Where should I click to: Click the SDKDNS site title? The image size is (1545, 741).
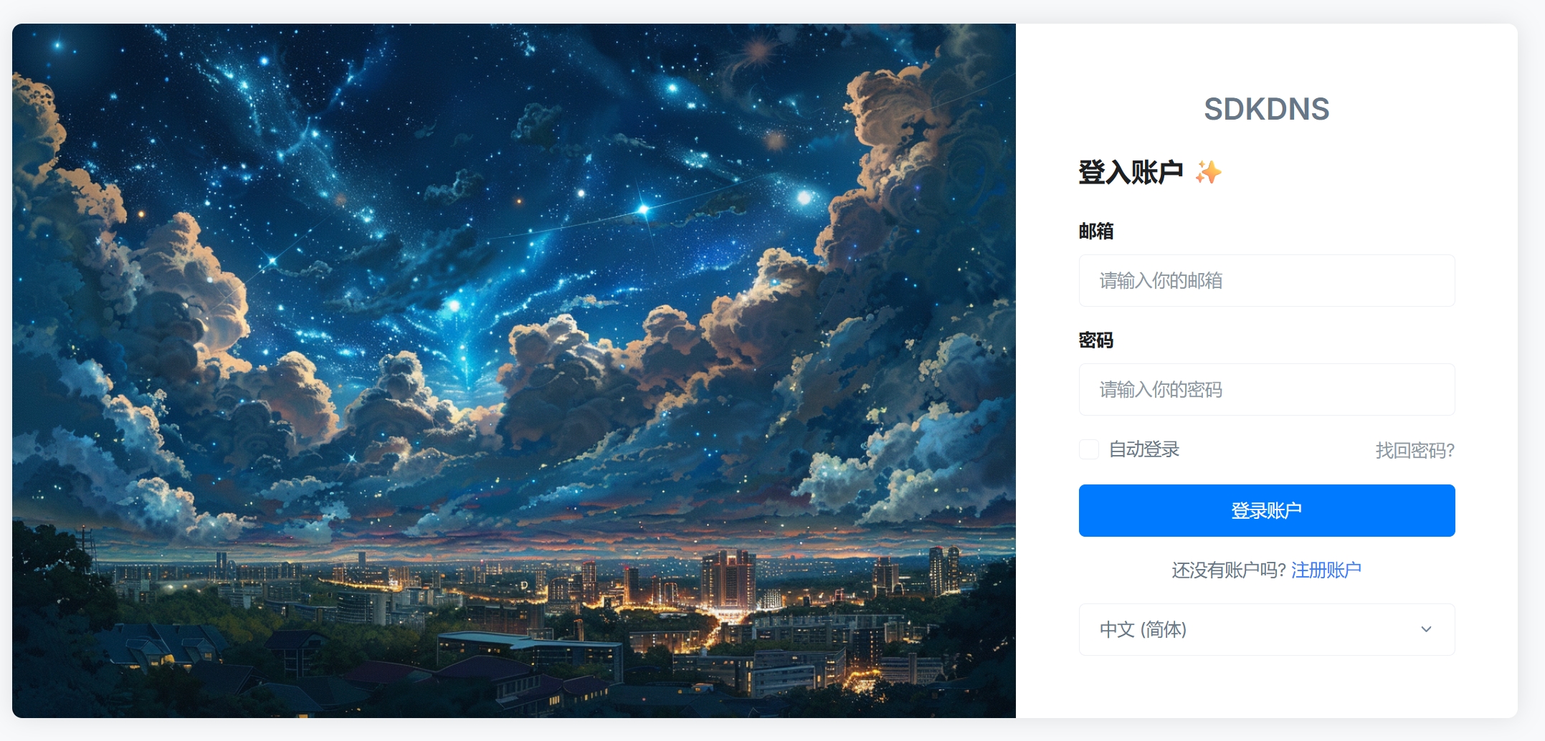point(1266,109)
